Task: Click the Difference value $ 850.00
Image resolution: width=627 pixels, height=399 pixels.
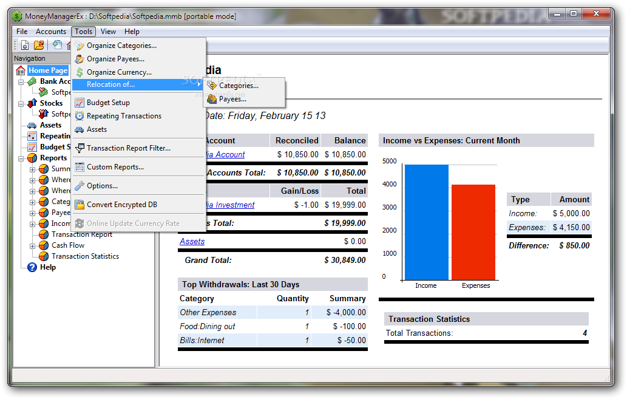Action: click(574, 246)
